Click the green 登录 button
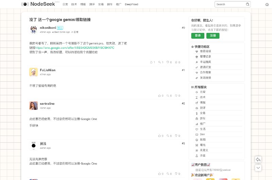The image size is (272, 180). point(198,36)
